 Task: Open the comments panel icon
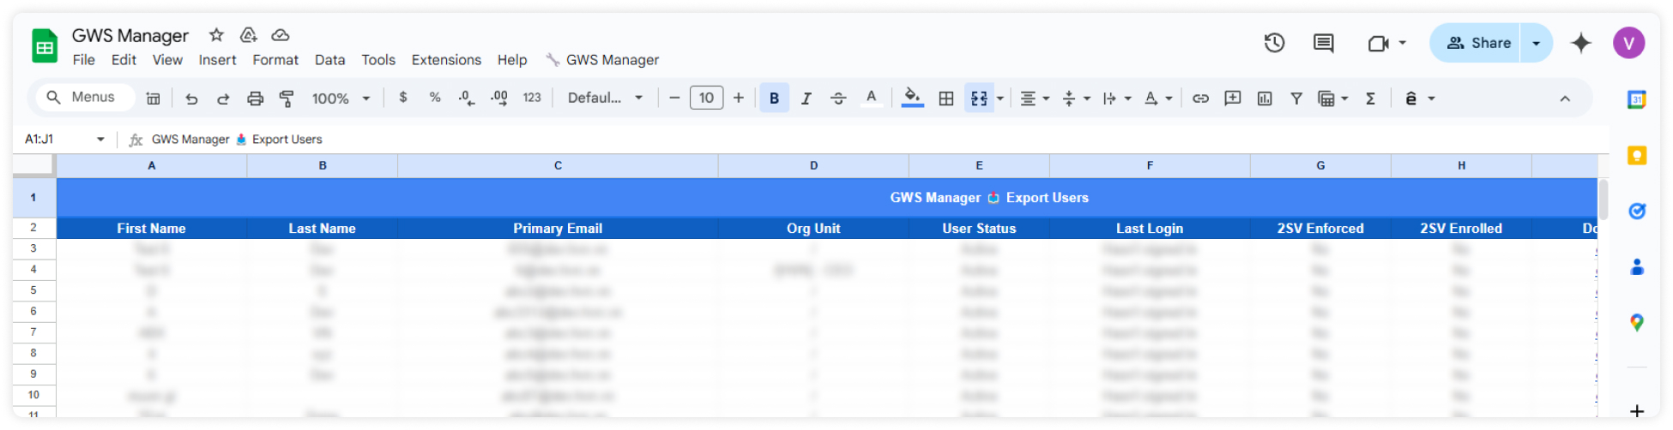1323,43
